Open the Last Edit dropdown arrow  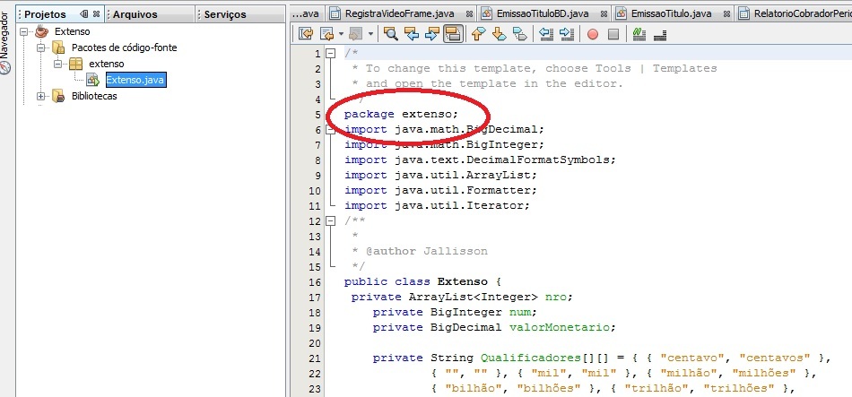click(x=341, y=34)
